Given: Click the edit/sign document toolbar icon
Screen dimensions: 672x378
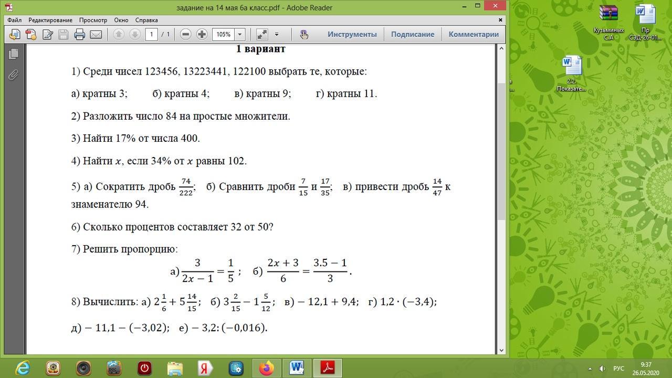Looking at the screenshot, I should coord(47,35).
